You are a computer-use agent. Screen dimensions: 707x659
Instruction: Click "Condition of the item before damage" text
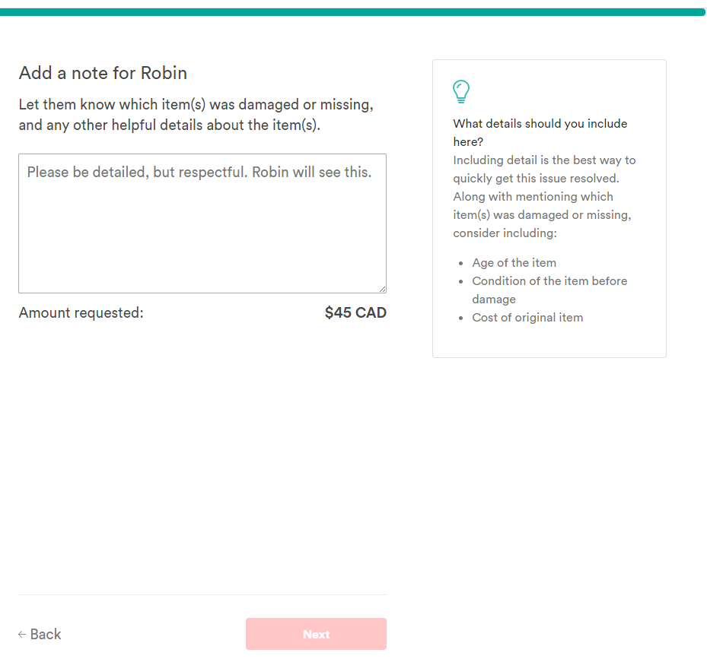(549, 281)
